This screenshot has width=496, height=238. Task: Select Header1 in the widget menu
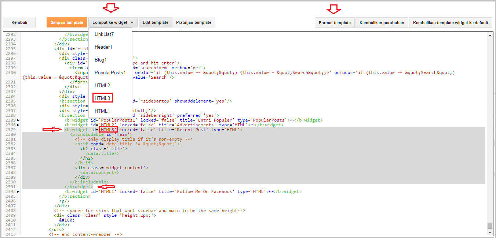click(103, 47)
